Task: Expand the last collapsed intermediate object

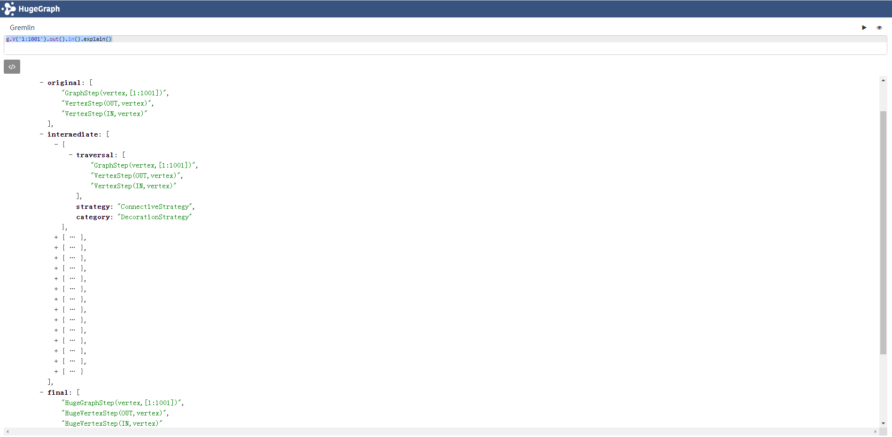Action: click(x=56, y=372)
